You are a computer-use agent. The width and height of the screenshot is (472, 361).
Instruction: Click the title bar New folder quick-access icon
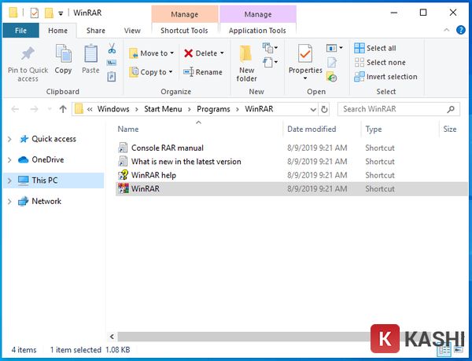[x=49, y=13]
